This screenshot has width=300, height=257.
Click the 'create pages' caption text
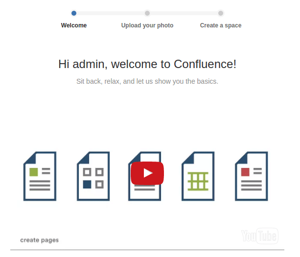40,240
